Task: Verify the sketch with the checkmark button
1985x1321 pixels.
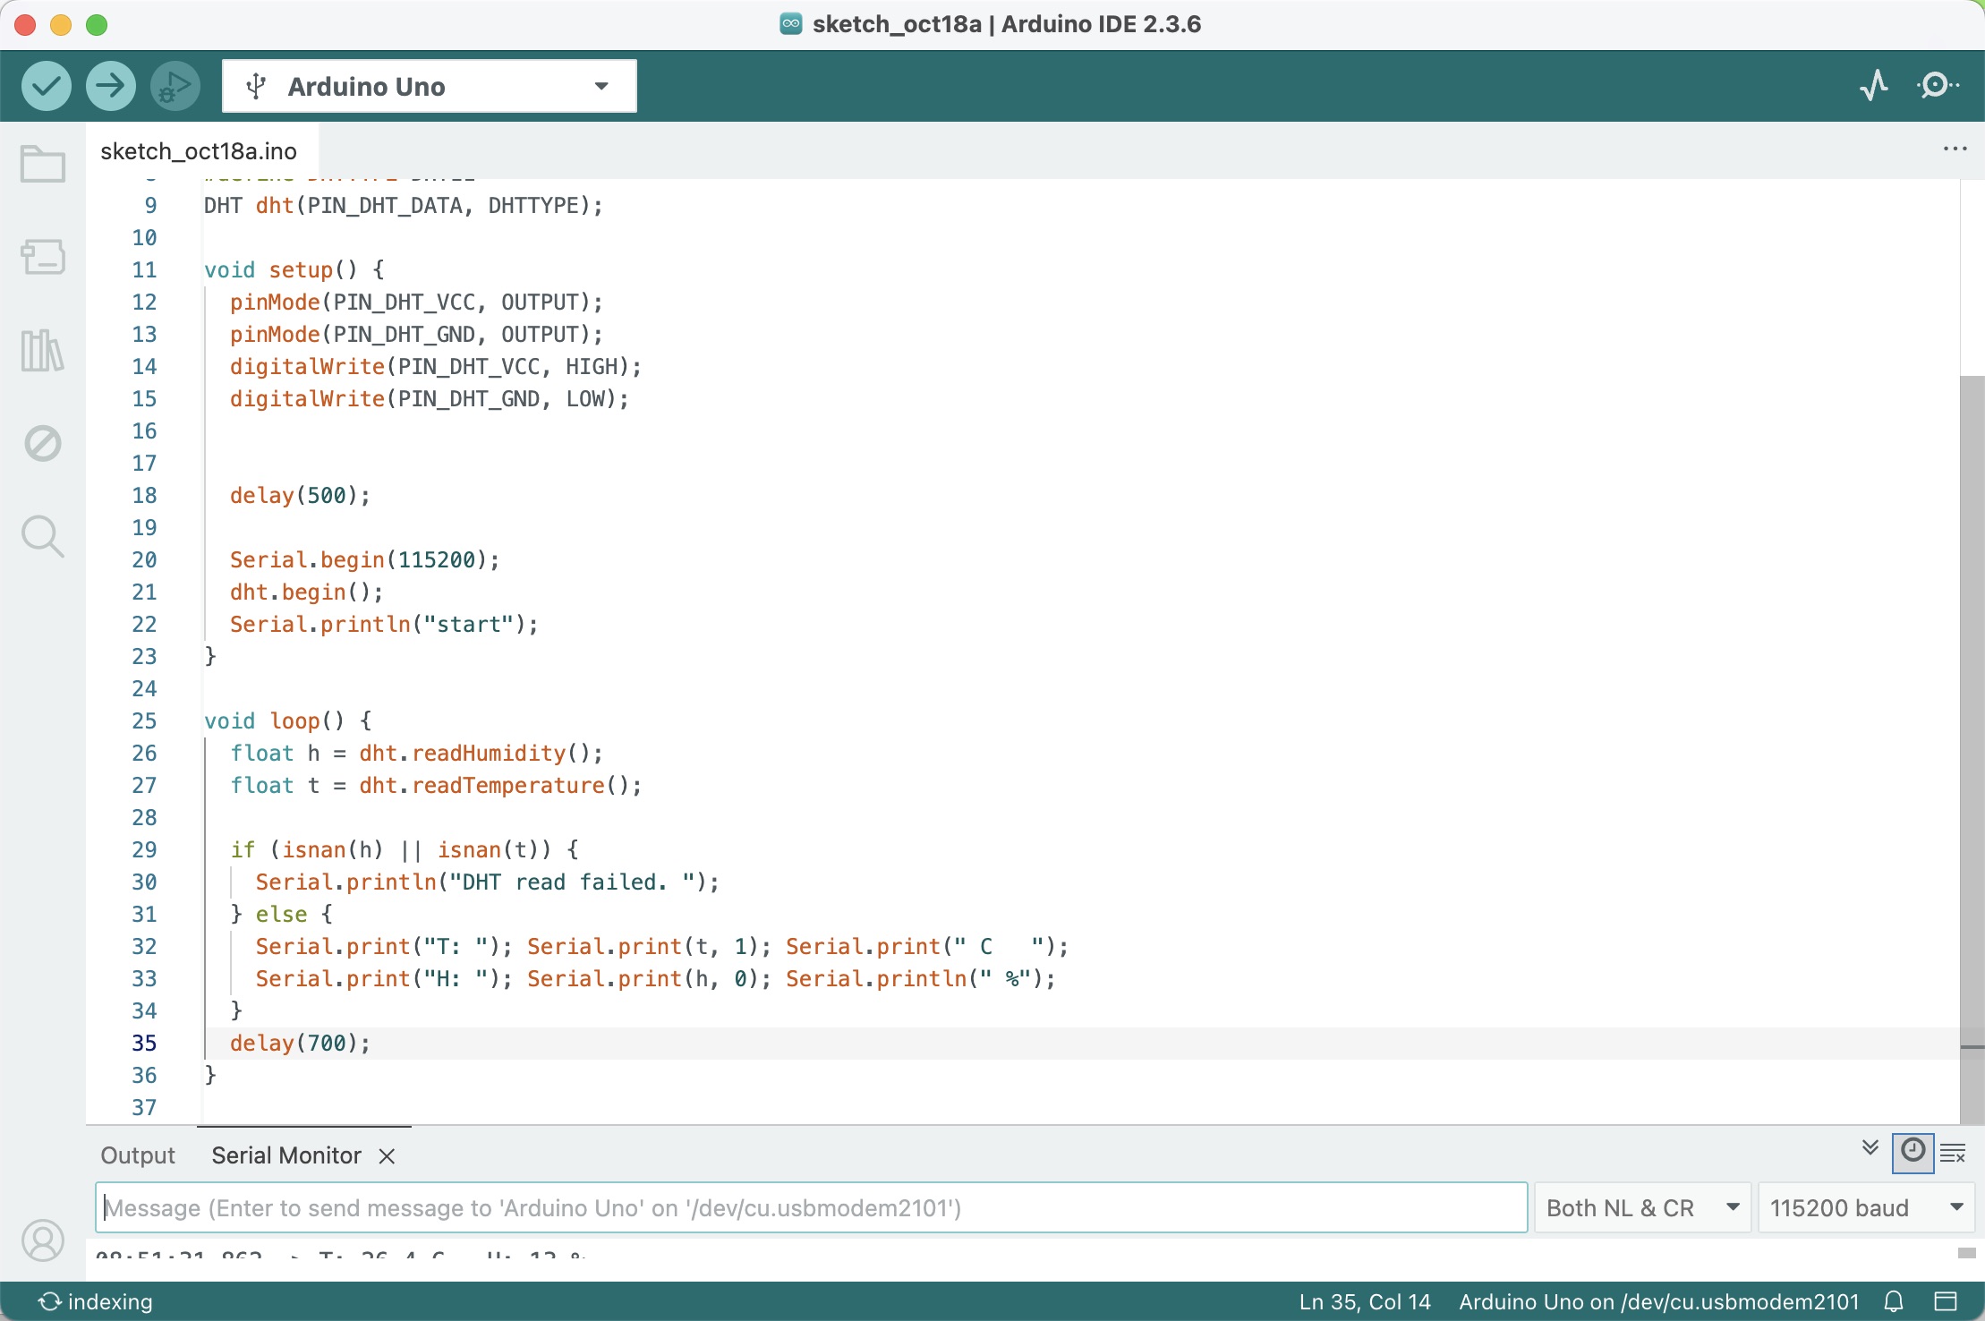Action: [47, 85]
